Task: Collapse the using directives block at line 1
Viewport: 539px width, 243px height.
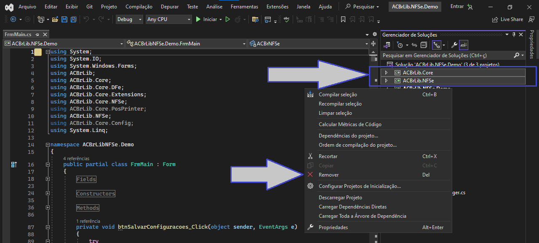Action: 48,52
